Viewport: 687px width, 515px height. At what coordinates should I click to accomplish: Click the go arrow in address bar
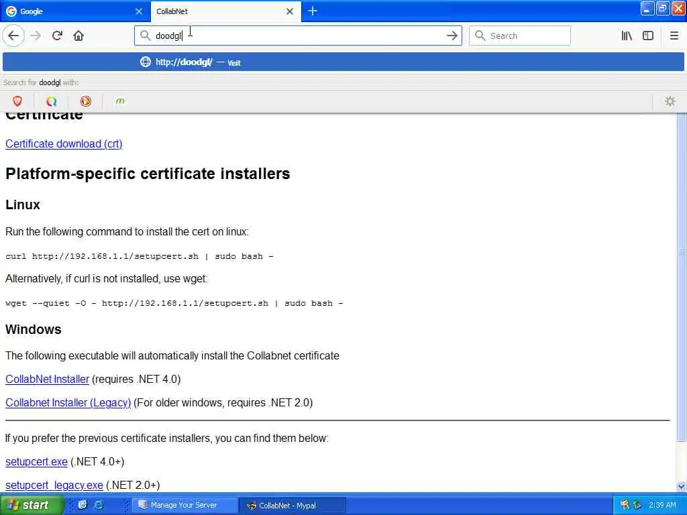[452, 36]
